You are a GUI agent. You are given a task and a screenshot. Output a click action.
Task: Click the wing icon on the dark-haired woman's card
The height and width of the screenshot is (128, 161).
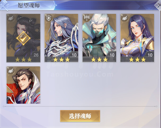pyautogui.click(x=11, y=18)
